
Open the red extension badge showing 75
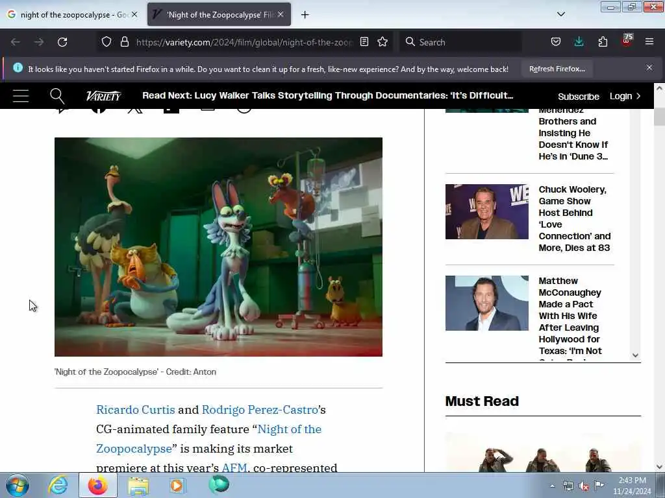click(x=627, y=41)
